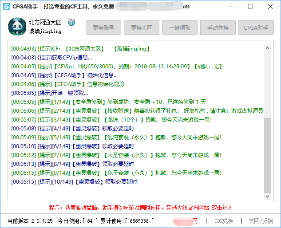Click the panda avatar picture

point(17,28)
